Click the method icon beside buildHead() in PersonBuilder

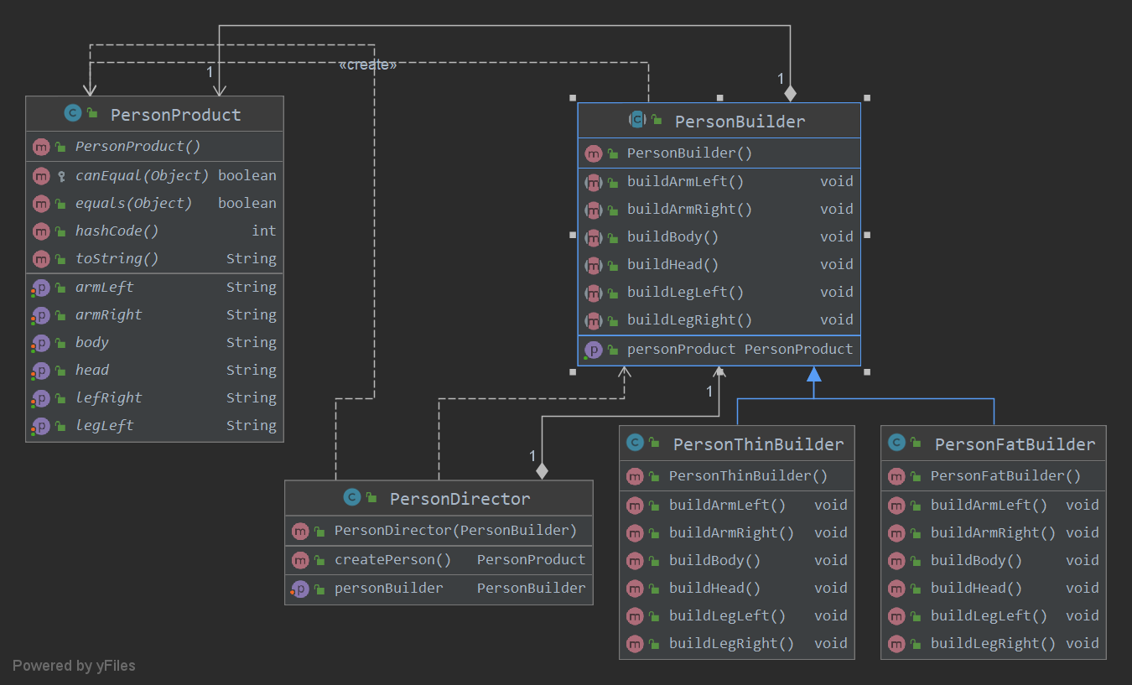[594, 264]
